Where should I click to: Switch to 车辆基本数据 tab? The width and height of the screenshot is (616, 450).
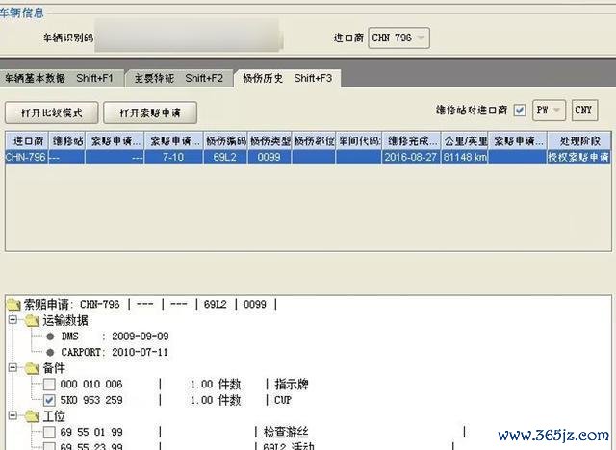tap(57, 78)
